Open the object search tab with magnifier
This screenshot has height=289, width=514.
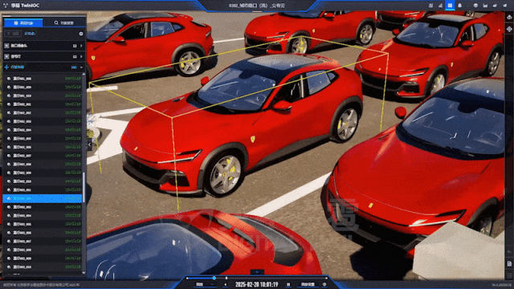(64, 22)
